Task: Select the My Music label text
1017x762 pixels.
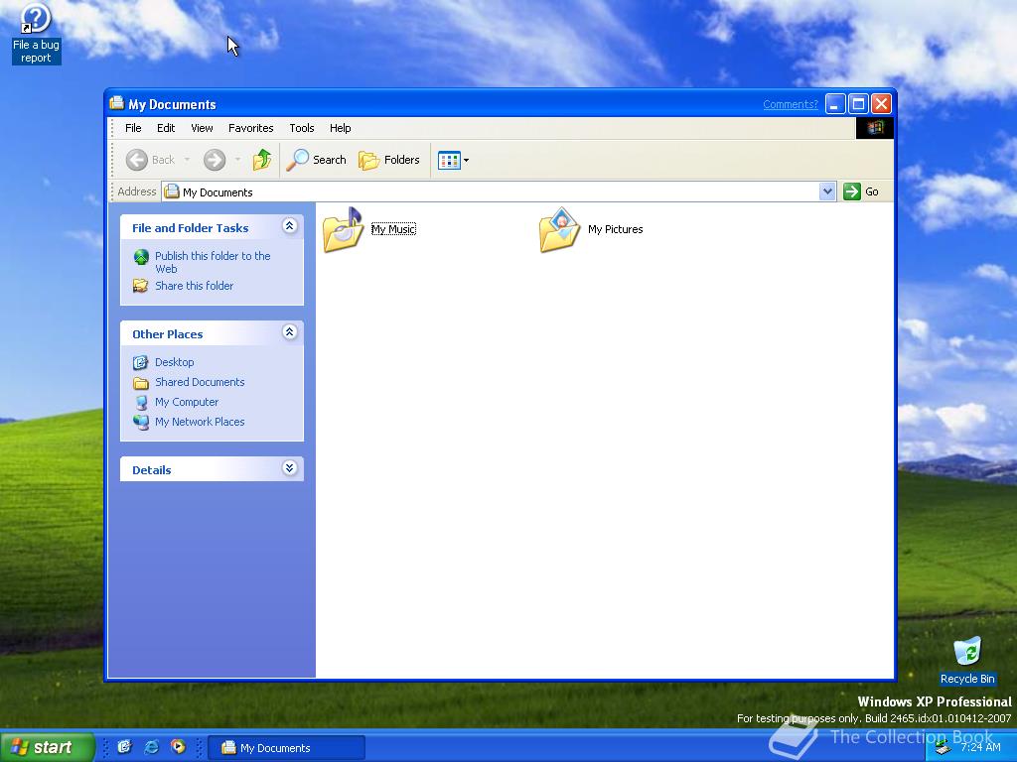Action: 393,229
